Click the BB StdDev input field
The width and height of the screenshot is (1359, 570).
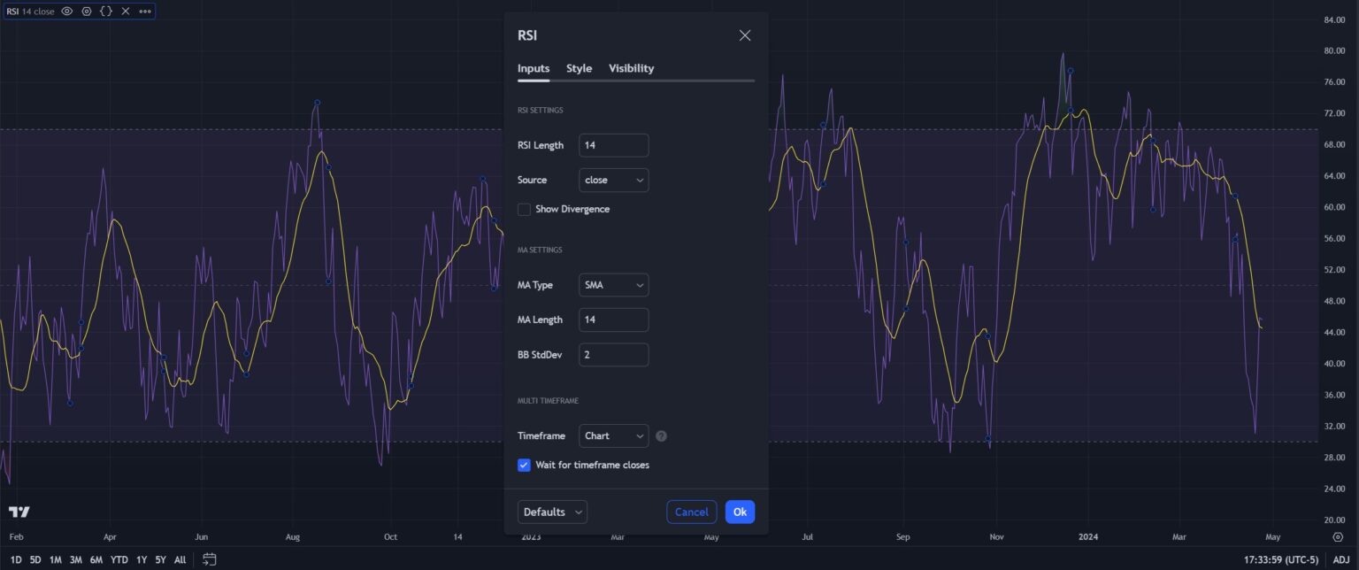click(x=614, y=355)
